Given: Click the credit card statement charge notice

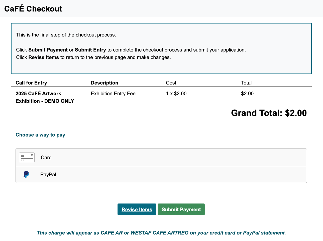Looking at the screenshot, I should coord(161,233).
